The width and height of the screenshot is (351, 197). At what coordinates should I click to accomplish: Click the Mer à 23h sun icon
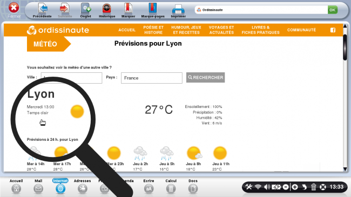click(114, 153)
